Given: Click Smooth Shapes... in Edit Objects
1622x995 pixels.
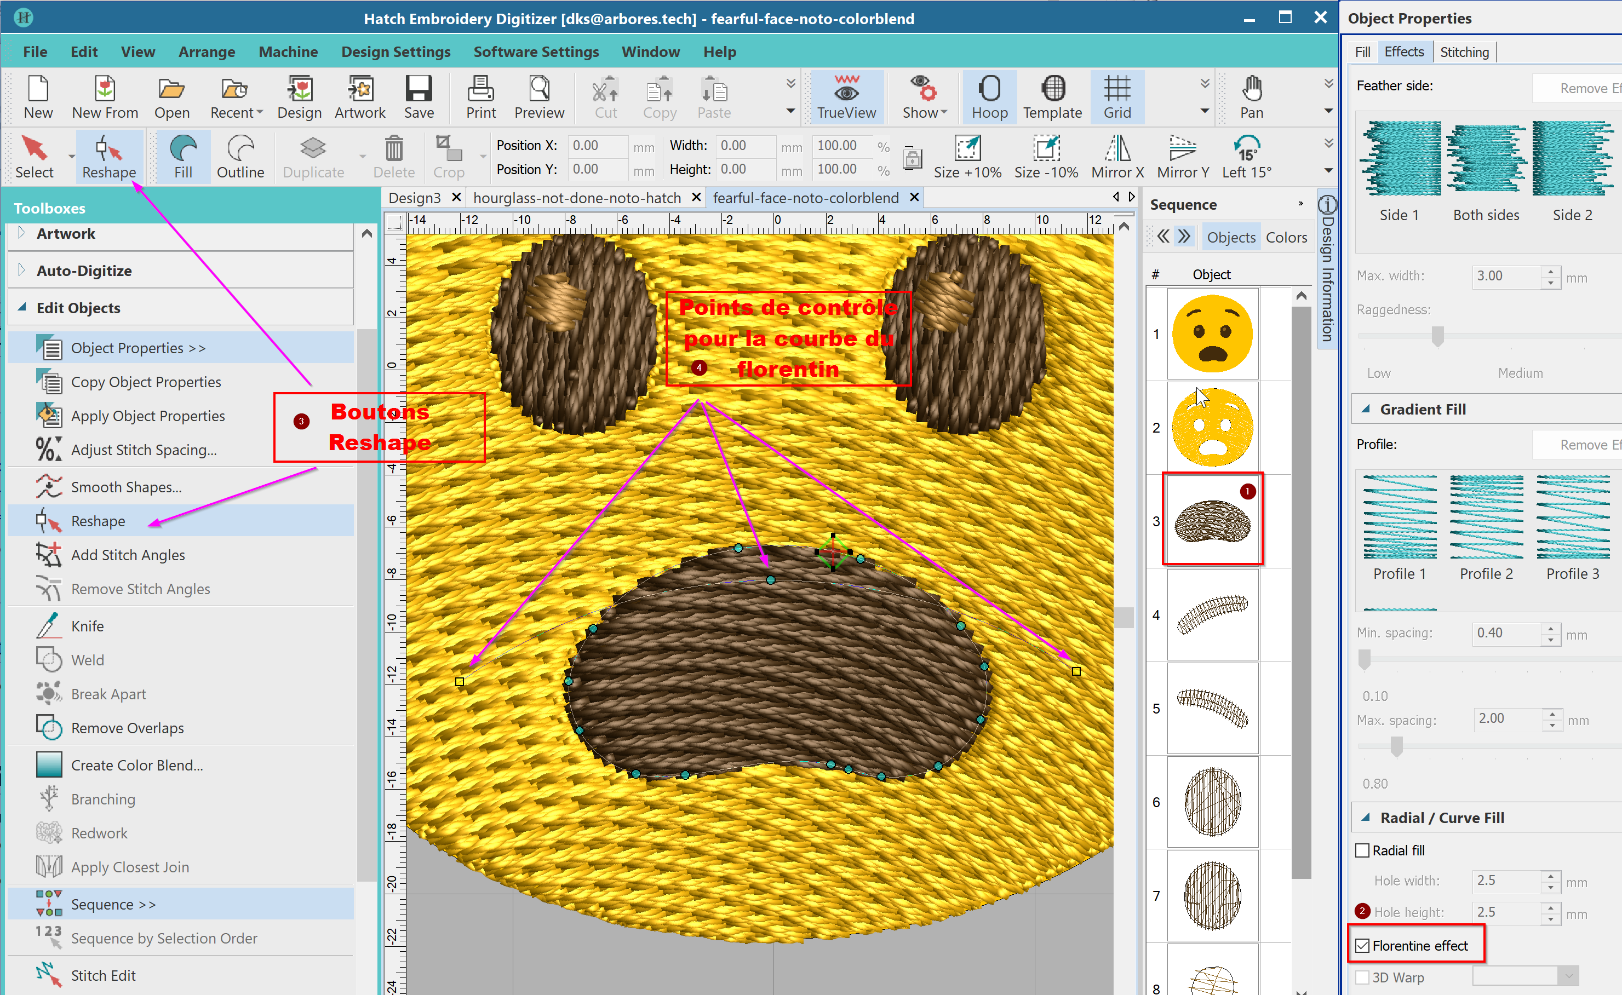Looking at the screenshot, I should [x=126, y=487].
